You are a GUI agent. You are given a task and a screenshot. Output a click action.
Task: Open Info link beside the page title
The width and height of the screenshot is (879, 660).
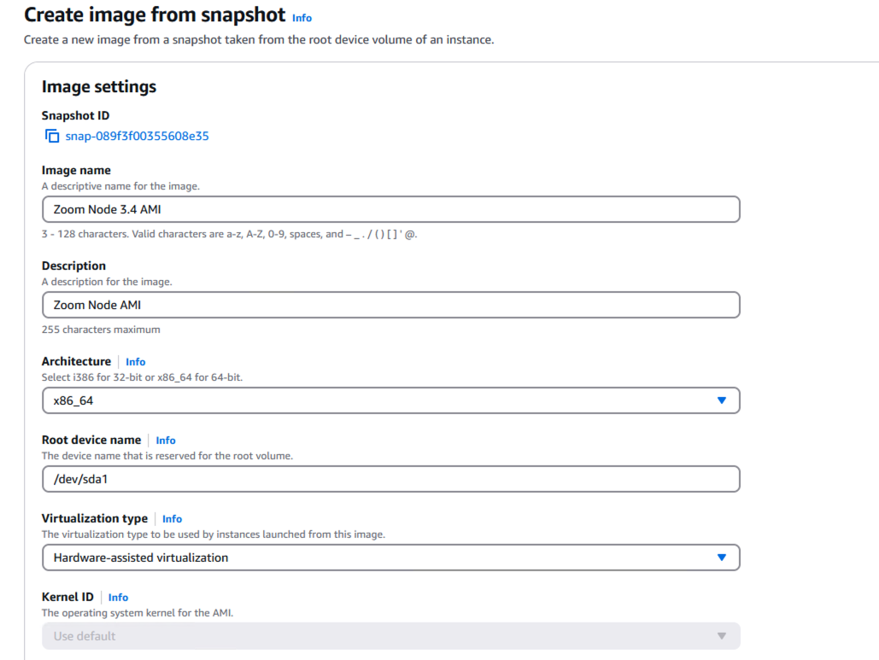pyautogui.click(x=302, y=18)
